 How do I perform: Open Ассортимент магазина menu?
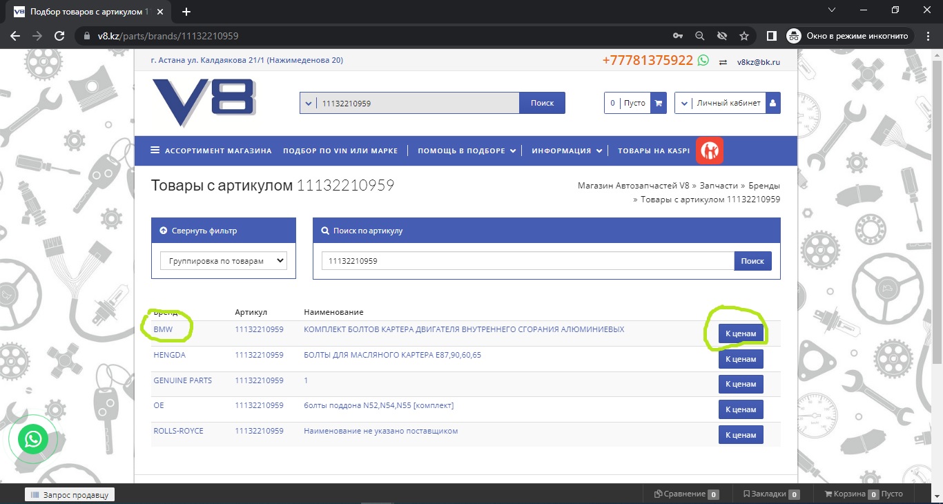(211, 151)
